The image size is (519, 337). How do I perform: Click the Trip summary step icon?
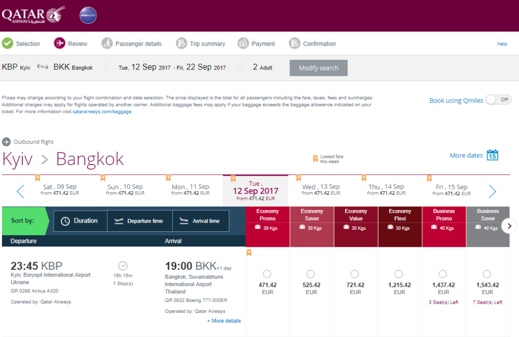(x=181, y=44)
